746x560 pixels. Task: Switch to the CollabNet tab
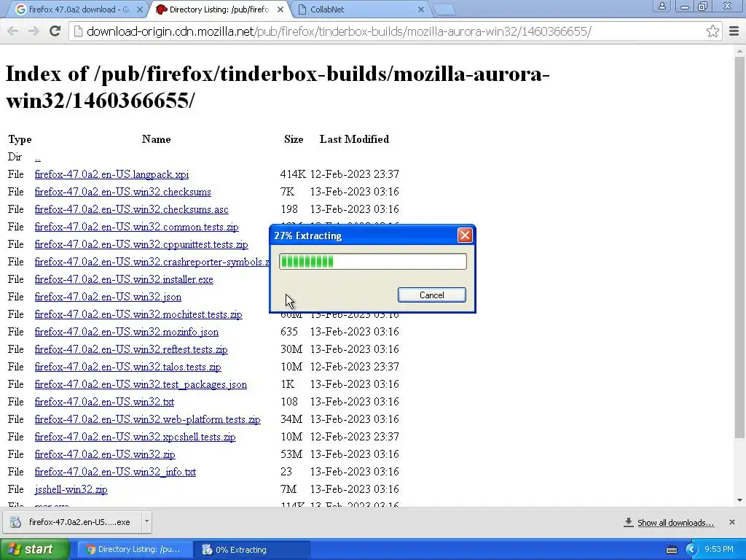tap(361, 9)
